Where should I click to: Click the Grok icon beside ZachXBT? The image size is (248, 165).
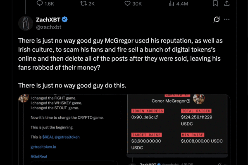(x=215, y=19)
